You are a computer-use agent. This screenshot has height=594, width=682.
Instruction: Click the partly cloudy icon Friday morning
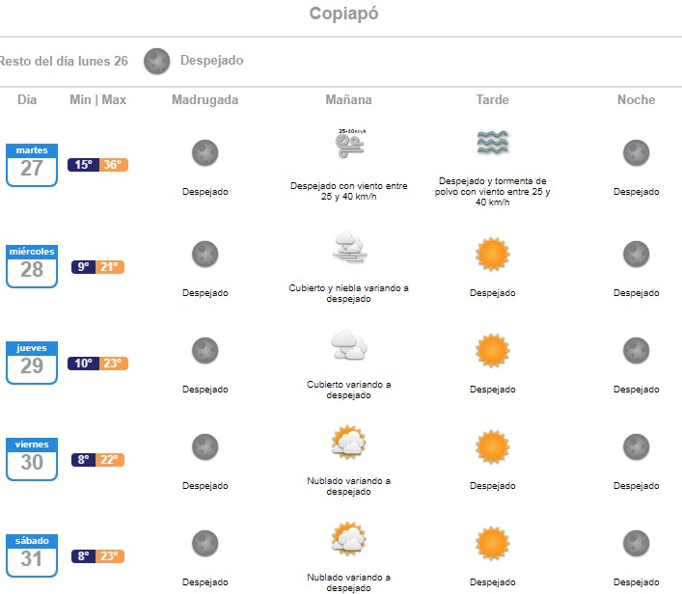(x=347, y=443)
